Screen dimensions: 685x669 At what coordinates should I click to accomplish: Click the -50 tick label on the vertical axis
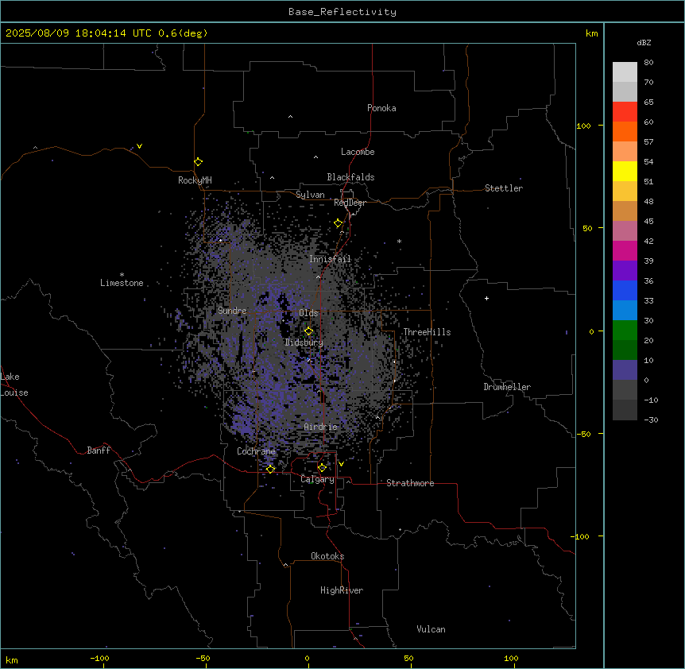[582, 434]
